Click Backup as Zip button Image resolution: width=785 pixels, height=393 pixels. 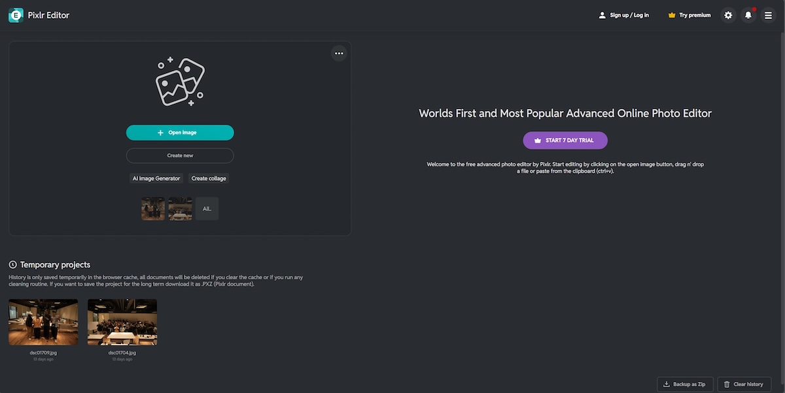[x=684, y=385]
